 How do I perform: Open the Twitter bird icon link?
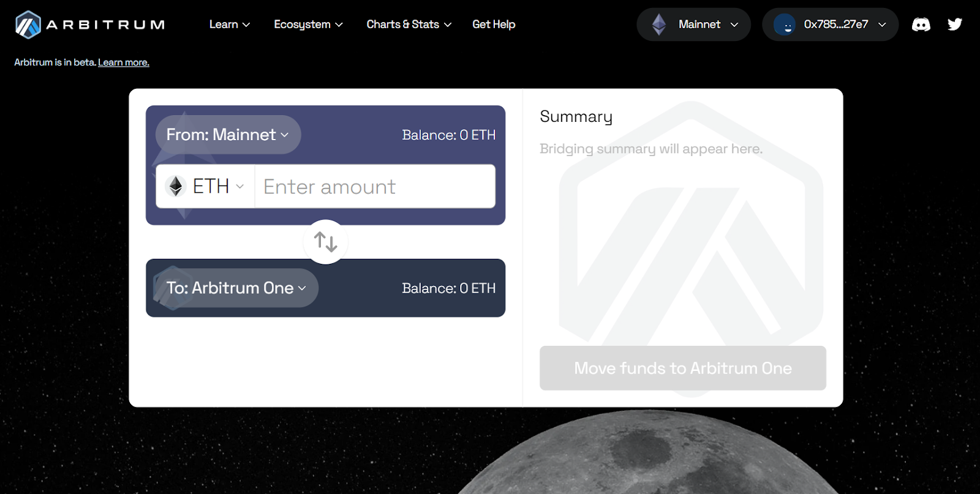955,24
